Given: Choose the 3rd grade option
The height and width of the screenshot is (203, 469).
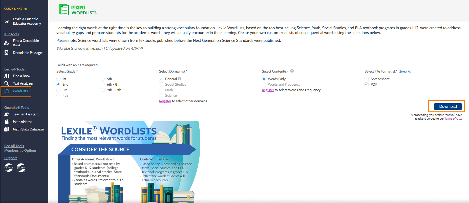Looking at the screenshot, I should 58,90.
